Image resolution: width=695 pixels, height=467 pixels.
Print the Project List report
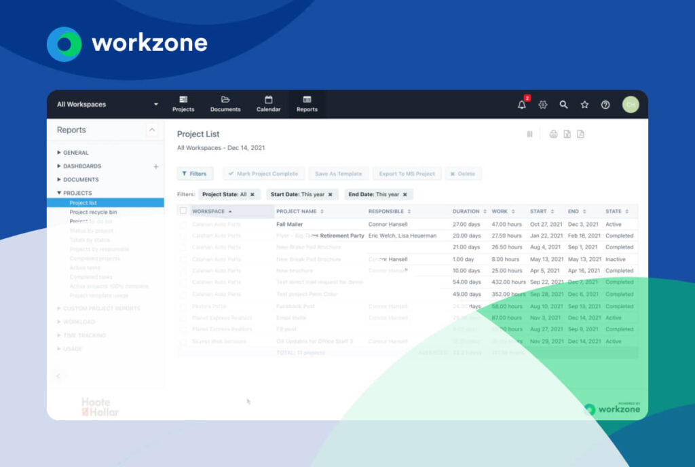pos(553,134)
